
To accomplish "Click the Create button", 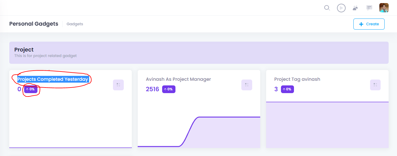I will point(369,24).
